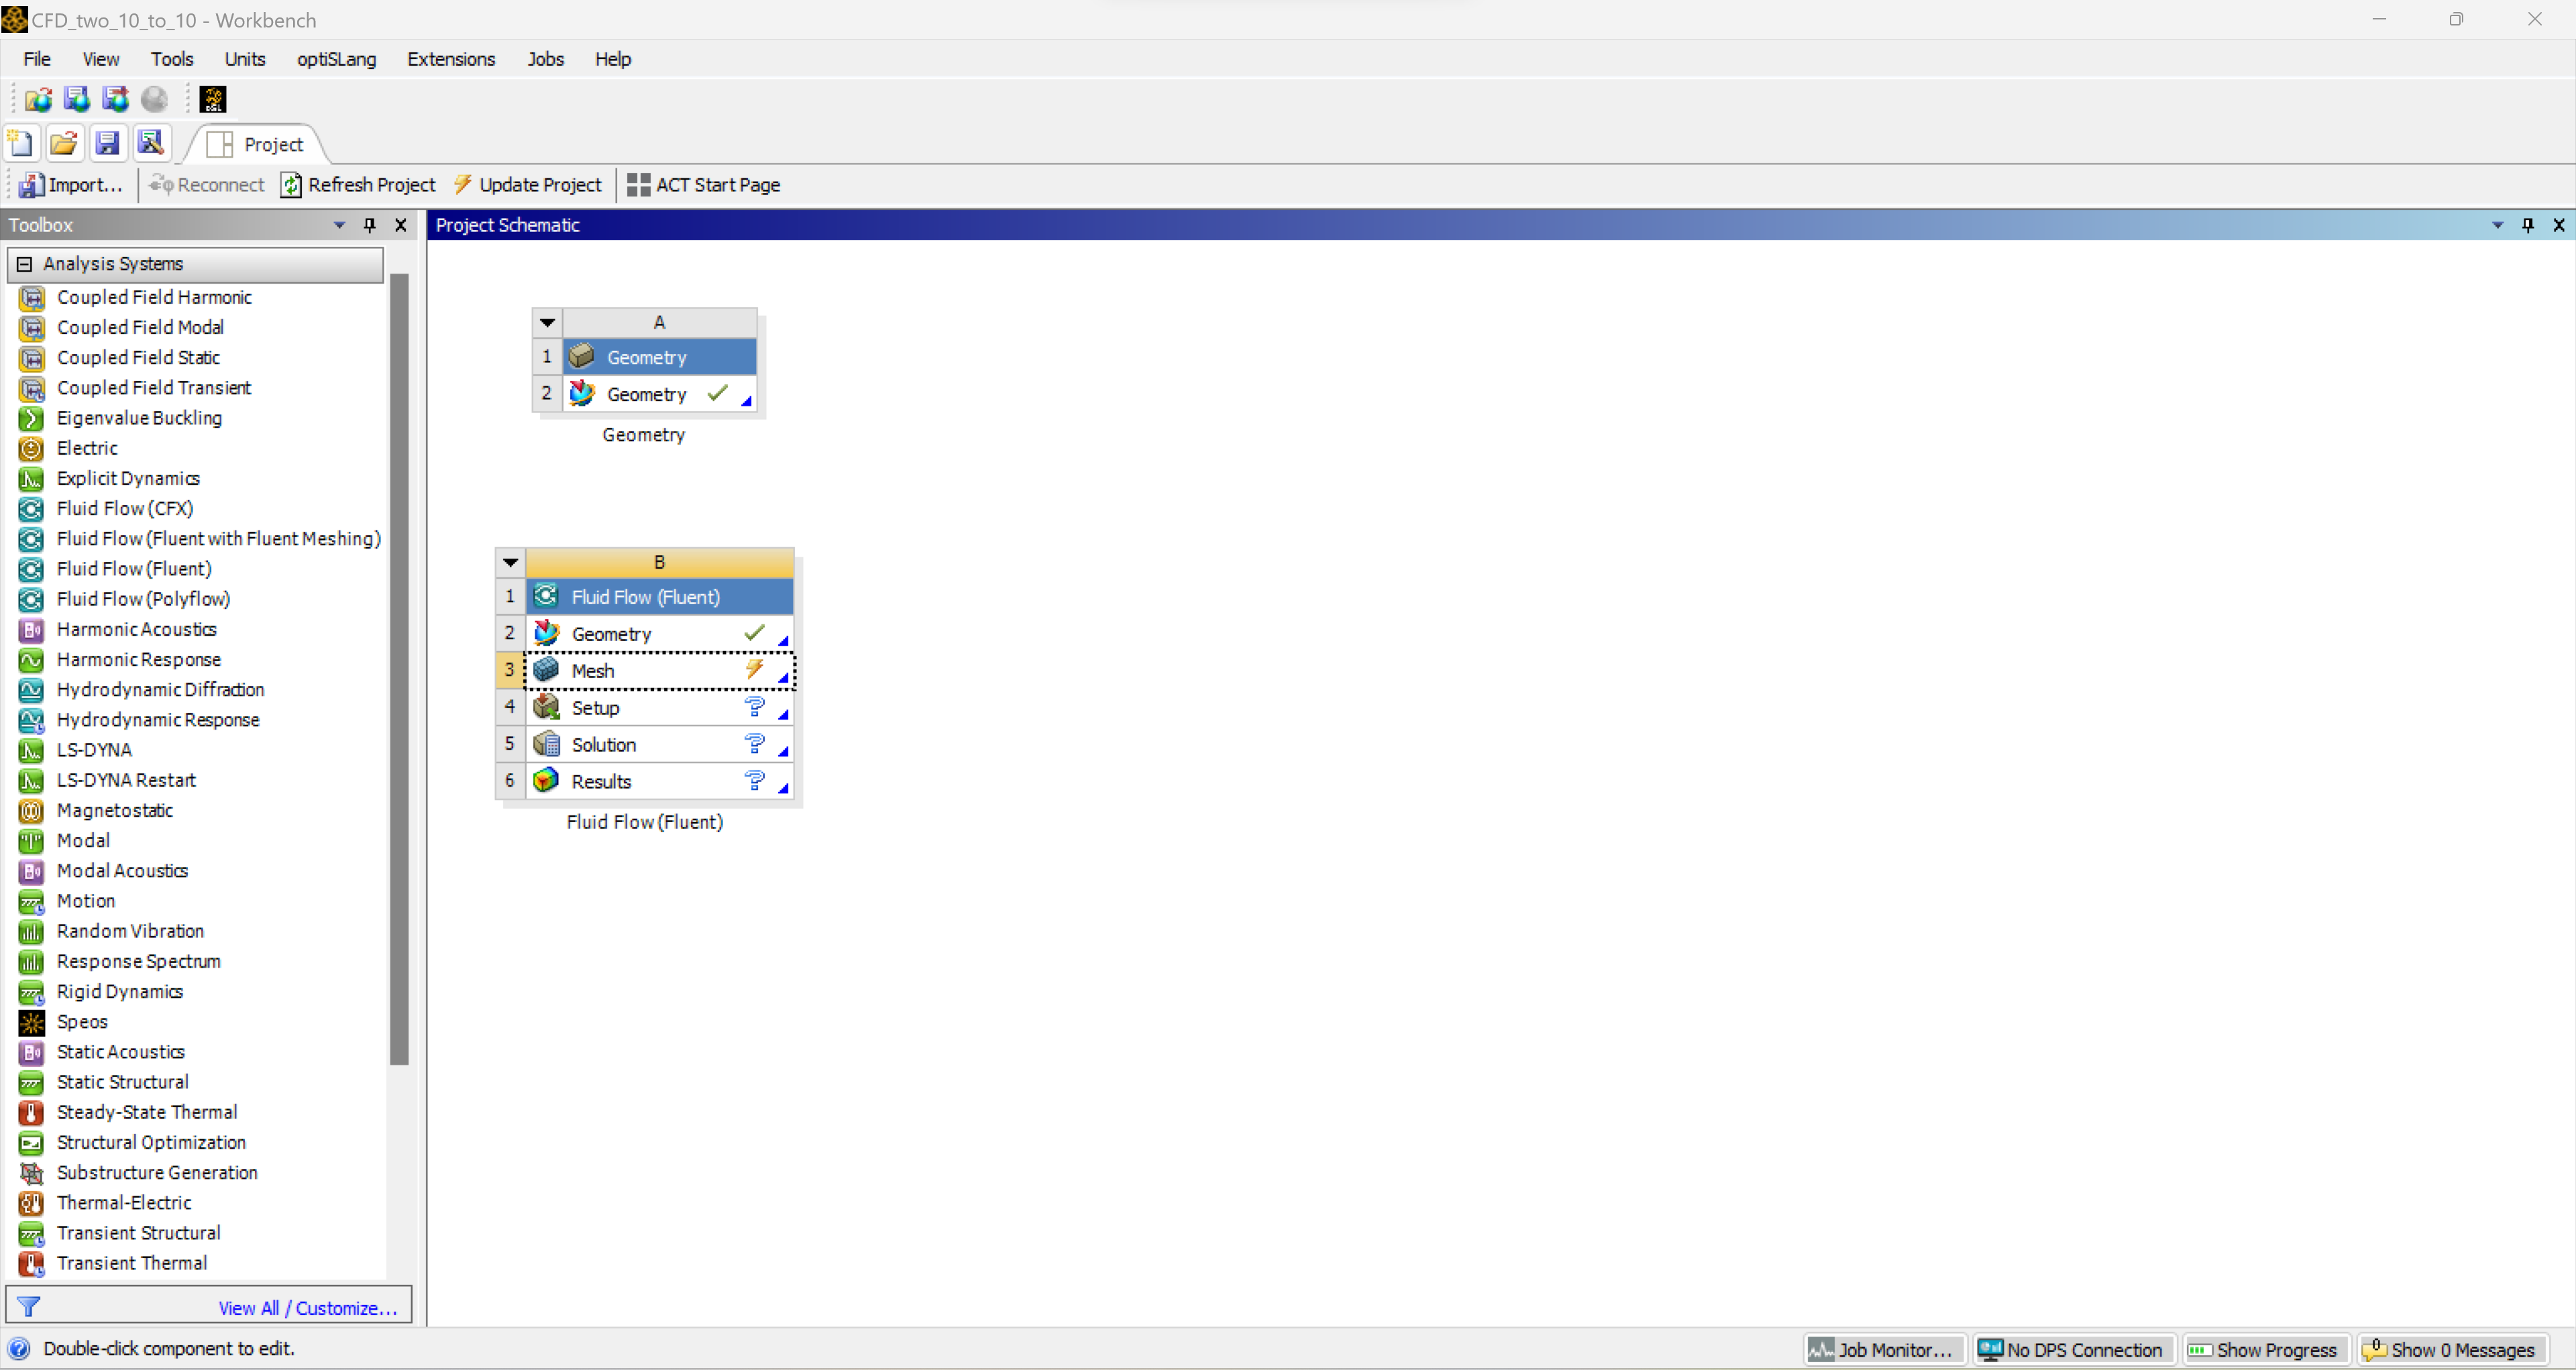2576x1370 pixels.
Task: Click the Job Monitor status icon
Action: click(1821, 1350)
